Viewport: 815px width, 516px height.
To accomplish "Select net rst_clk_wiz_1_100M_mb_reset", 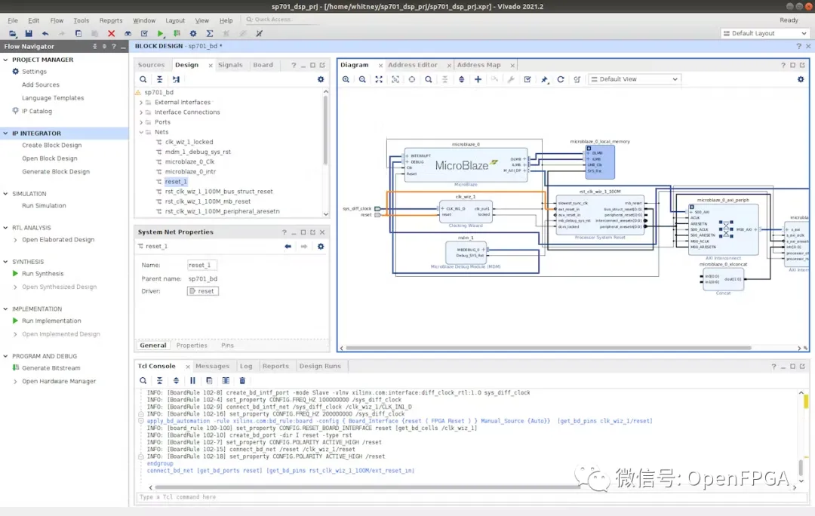I will tap(208, 201).
